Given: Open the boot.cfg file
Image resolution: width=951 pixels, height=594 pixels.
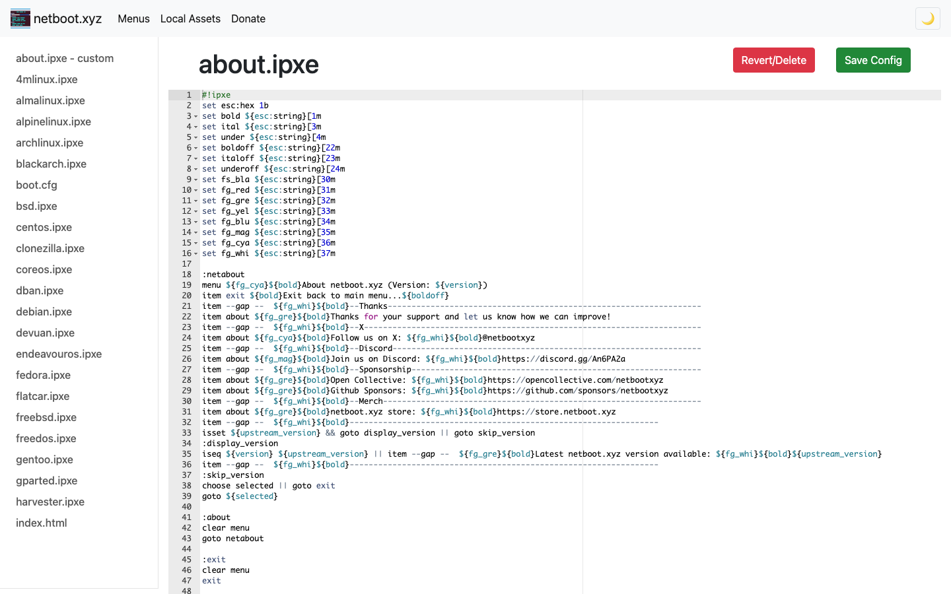Looking at the screenshot, I should click(x=36, y=185).
